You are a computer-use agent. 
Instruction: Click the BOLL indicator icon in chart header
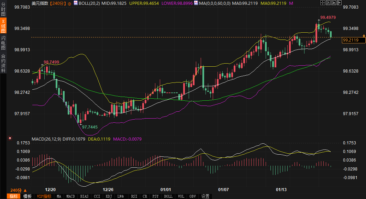pos(76,3)
